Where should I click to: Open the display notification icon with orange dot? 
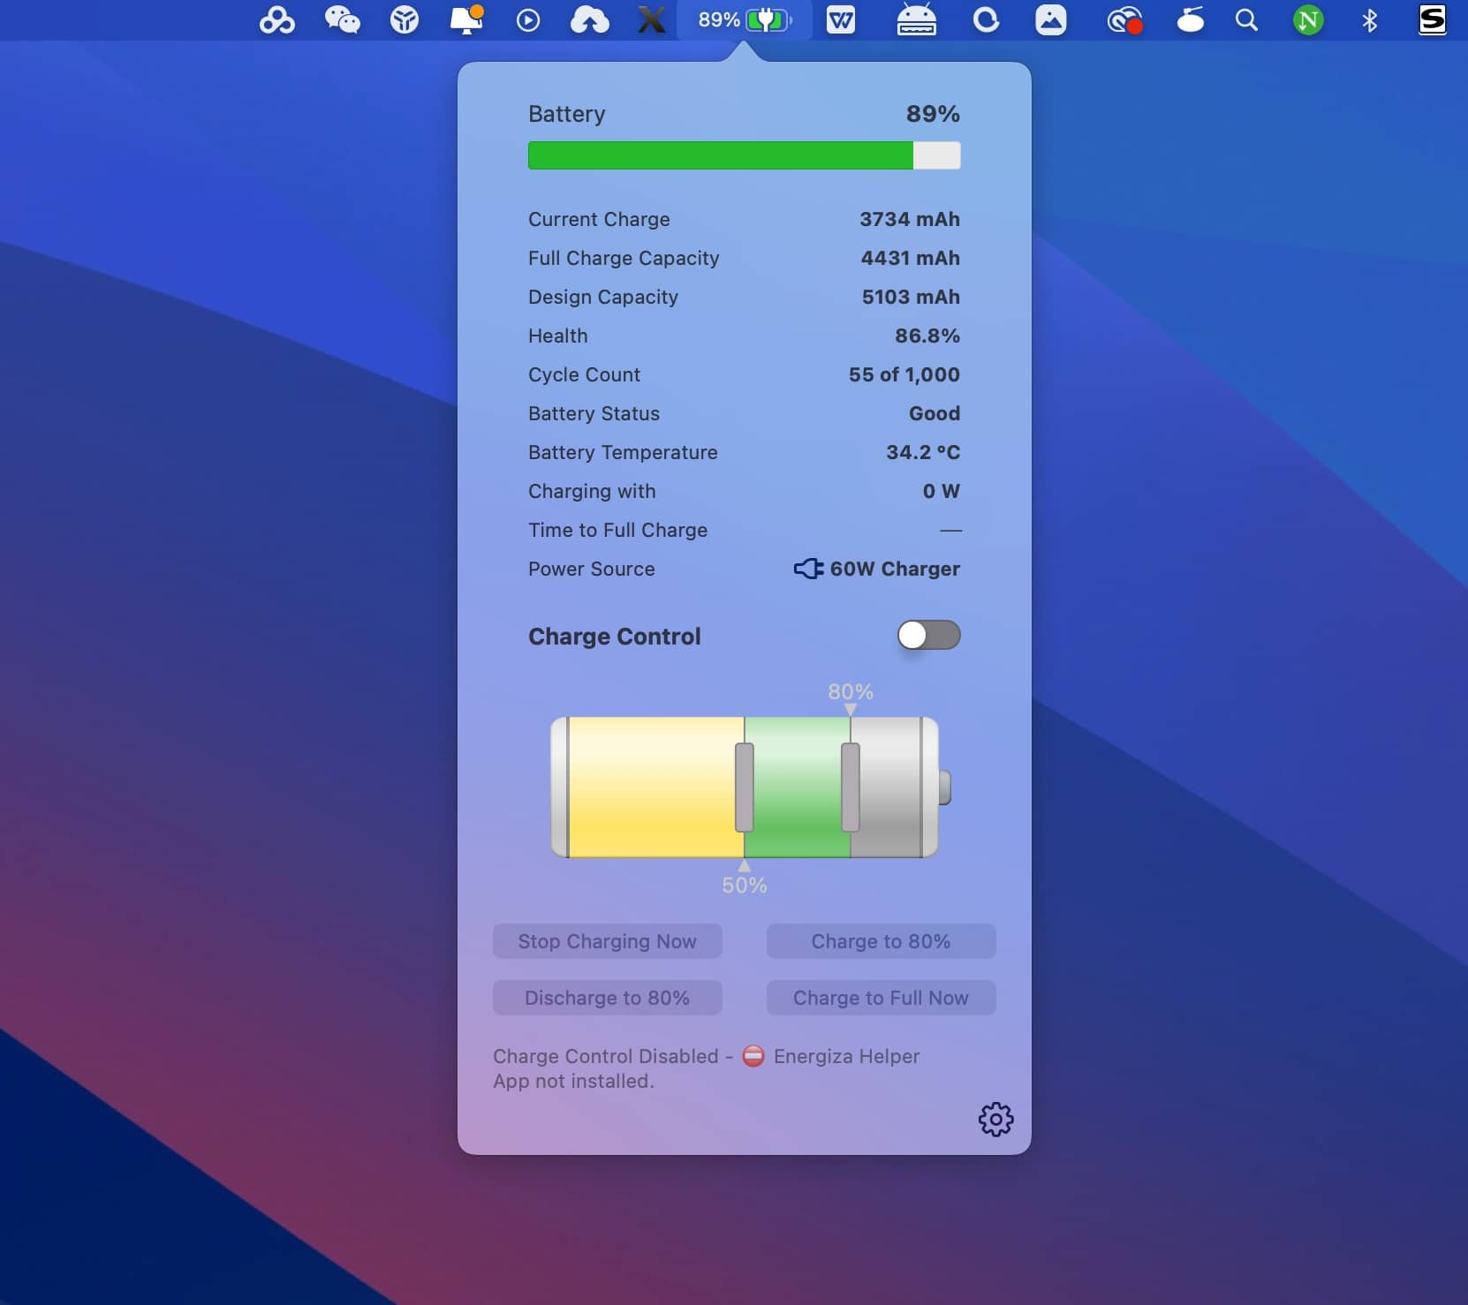pos(466,19)
